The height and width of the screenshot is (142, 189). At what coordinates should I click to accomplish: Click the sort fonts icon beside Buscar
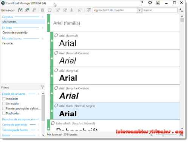click(x=181, y=10)
